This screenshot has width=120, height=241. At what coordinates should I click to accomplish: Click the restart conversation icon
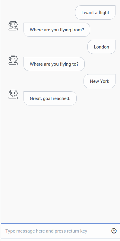tap(114, 231)
